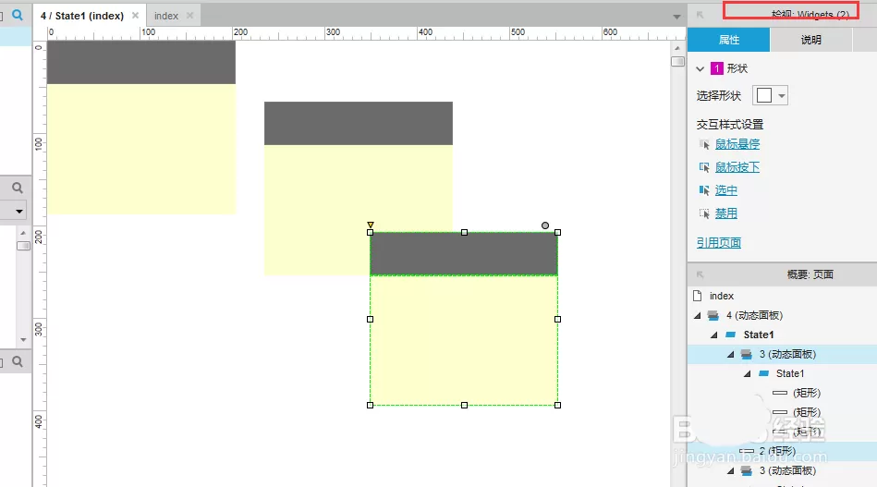Click the state icon beside bold State1
The image size is (877, 487).
[730, 335]
